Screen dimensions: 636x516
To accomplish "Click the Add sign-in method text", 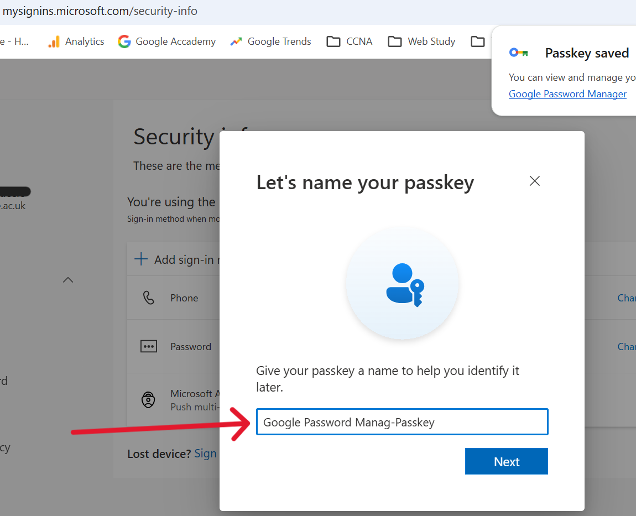I will [187, 259].
